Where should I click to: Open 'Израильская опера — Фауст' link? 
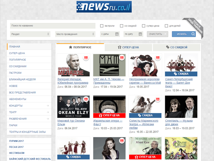[108, 122]
